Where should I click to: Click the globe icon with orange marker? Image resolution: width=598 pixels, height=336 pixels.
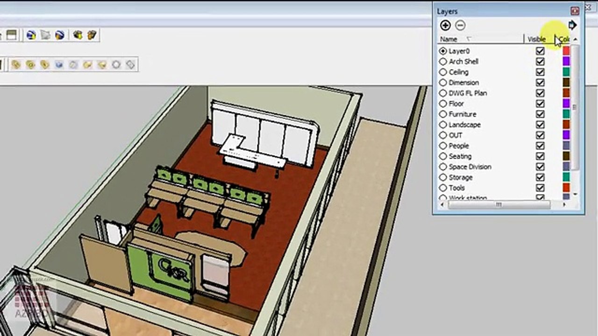(x=59, y=35)
